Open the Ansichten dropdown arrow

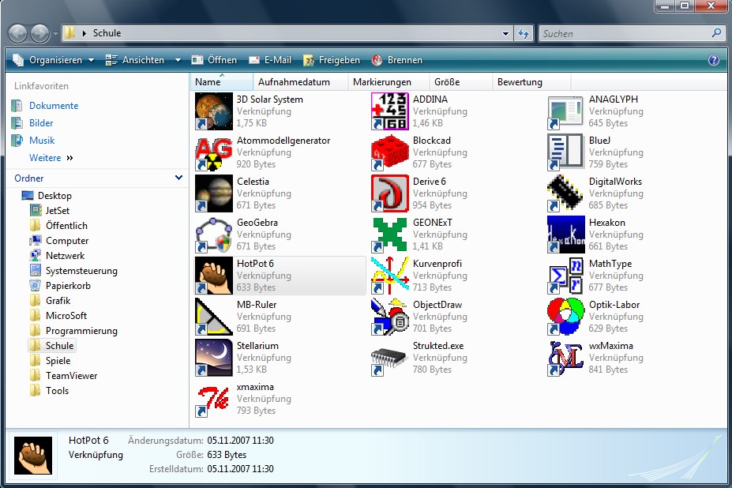pyautogui.click(x=178, y=60)
